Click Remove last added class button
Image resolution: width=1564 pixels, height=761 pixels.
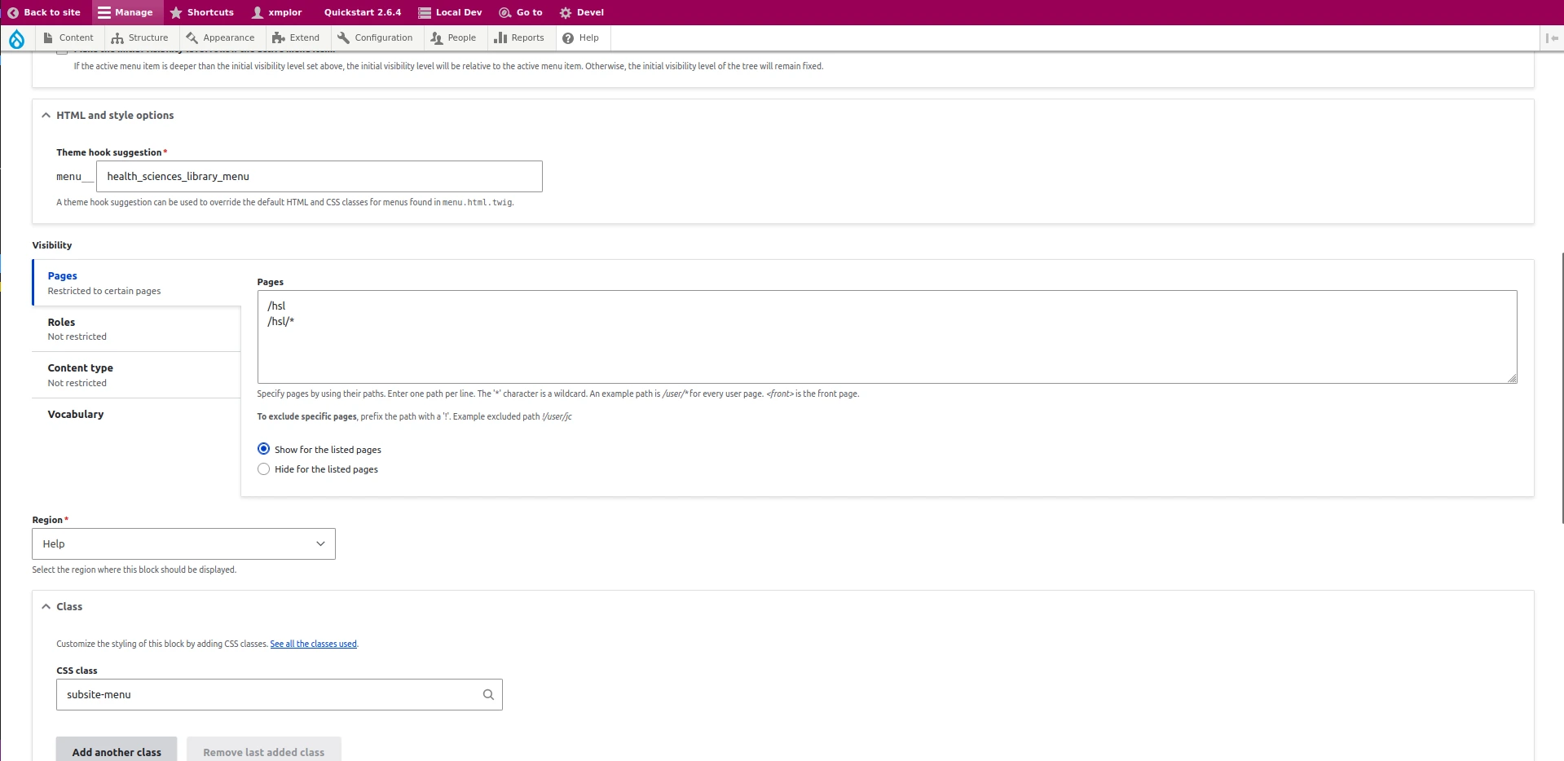click(x=264, y=751)
